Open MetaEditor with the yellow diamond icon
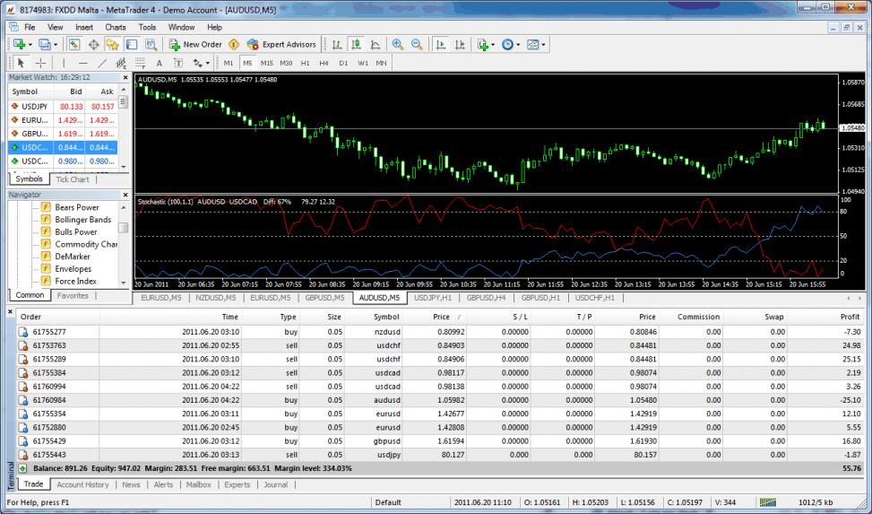Viewport: 872px width, 514px height. pyautogui.click(x=234, y=44)
